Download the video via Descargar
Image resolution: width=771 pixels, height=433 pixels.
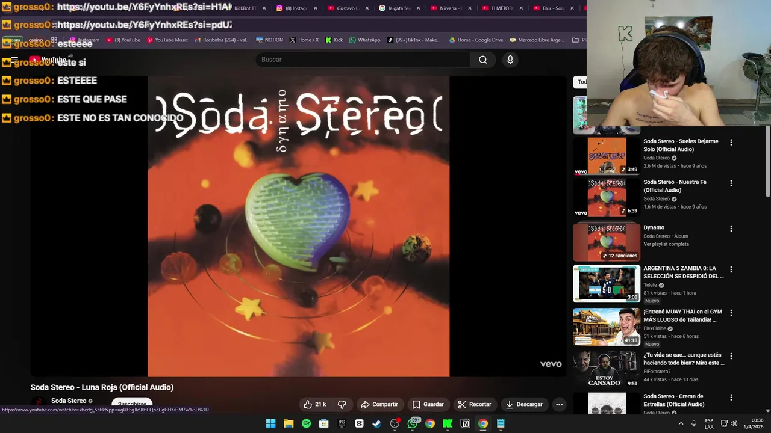524,404
